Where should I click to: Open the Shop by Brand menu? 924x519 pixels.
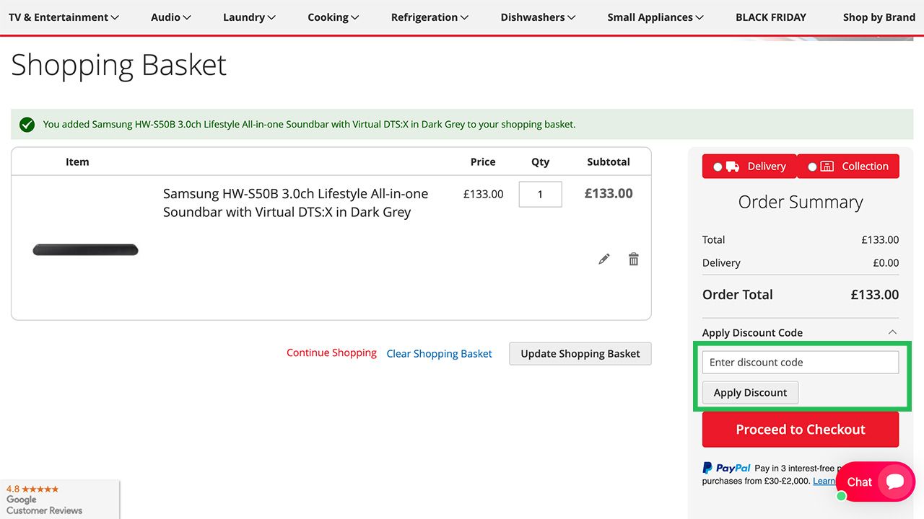point(879,17)
